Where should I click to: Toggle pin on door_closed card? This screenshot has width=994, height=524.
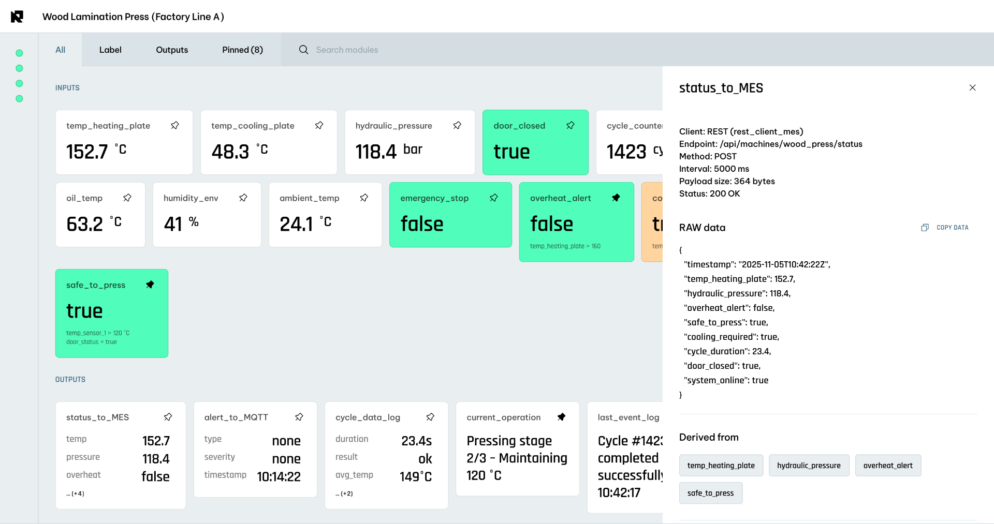(571, 126)
